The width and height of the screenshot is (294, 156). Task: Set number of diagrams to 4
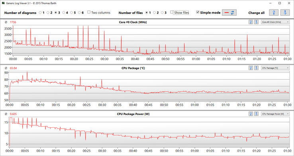click(x=64, y=13)
